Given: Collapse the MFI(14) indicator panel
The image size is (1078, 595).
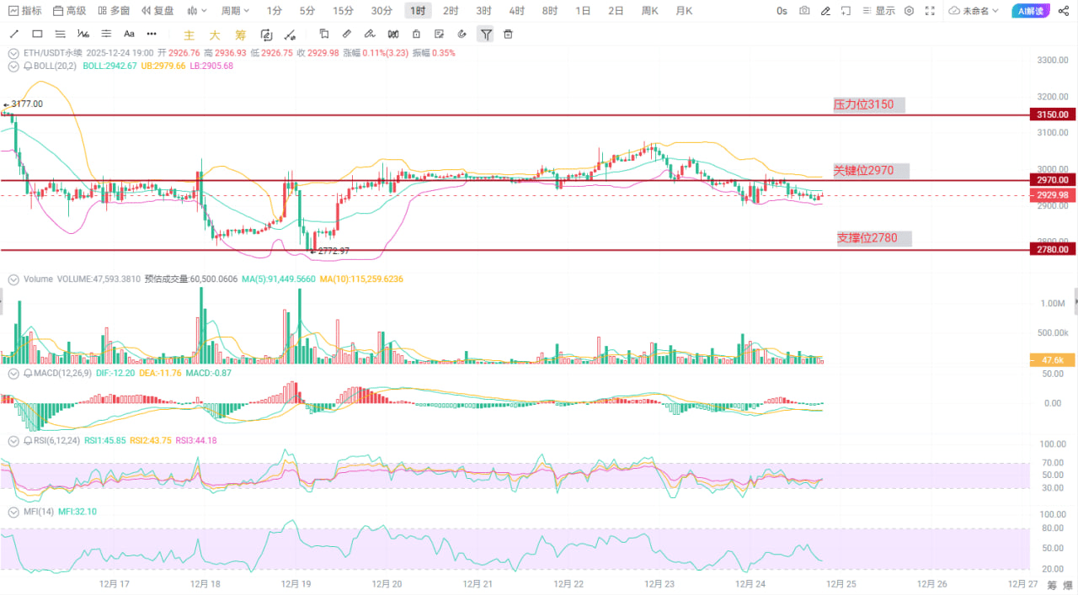Looking at the screenshot, I should click(13, 511).
